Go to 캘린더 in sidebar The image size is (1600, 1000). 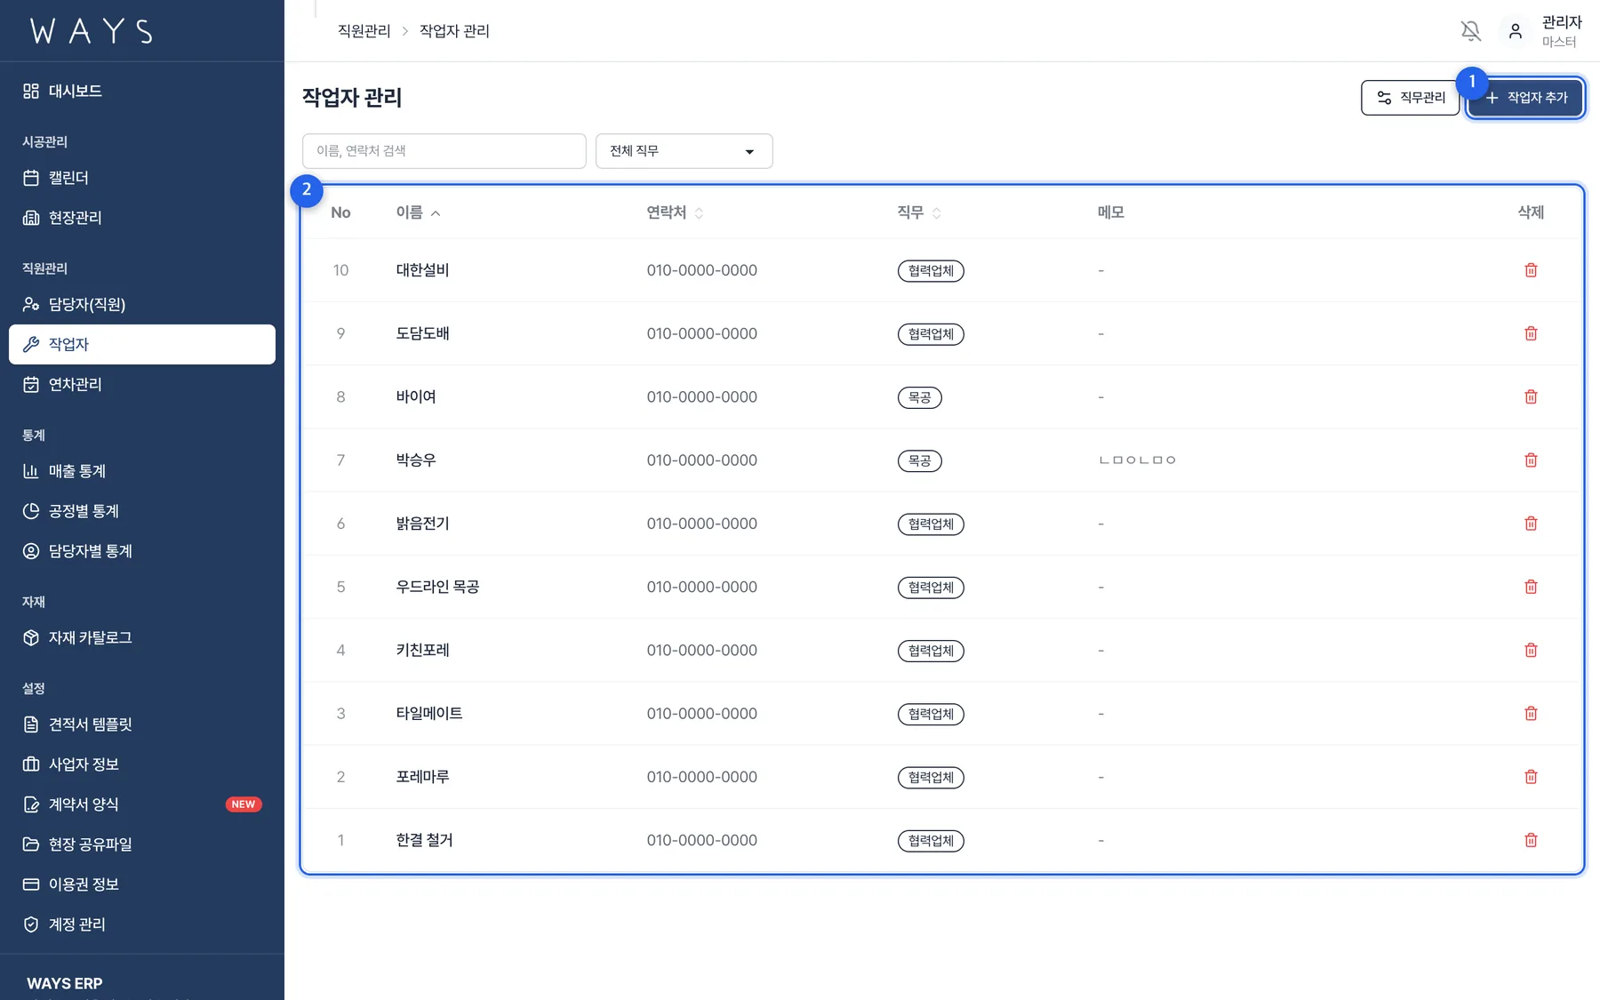pyautogui.click(x=142, y=178)
